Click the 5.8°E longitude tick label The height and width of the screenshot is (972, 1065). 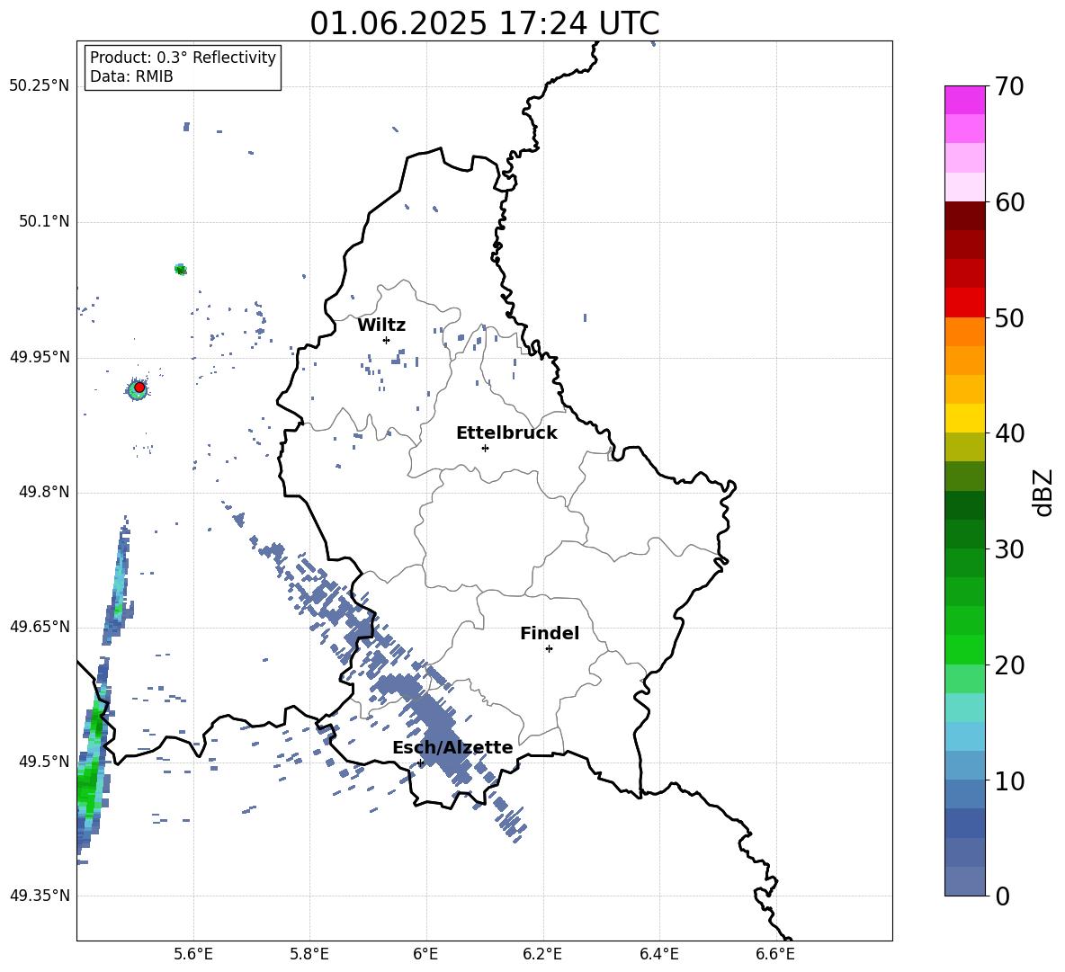click(x=309, y=954)
